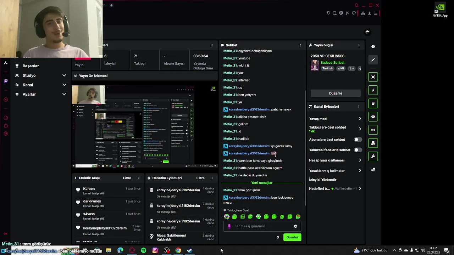Open Denetim Eylemleri panel three-dot options
This screenshot has width=454, height=255.
(212, 178)
